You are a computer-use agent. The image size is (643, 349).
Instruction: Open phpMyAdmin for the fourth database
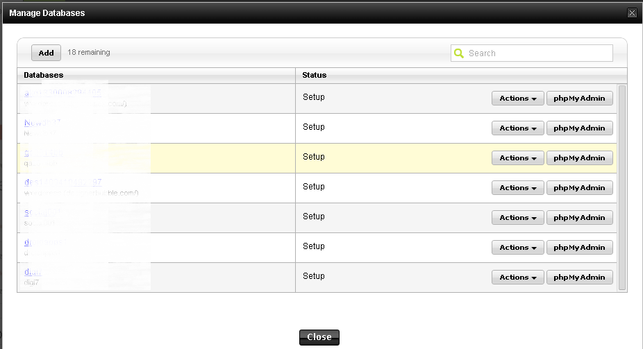580,188
